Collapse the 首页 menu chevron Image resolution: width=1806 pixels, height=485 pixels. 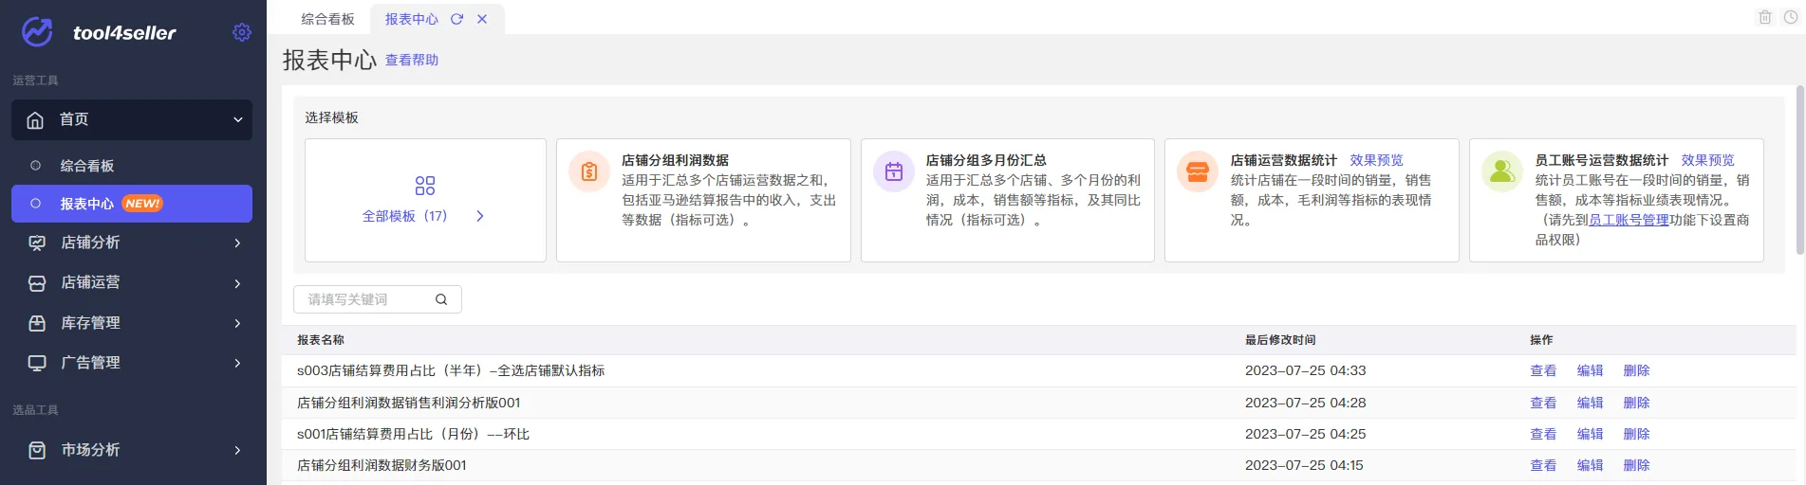(x=237, y=120)
